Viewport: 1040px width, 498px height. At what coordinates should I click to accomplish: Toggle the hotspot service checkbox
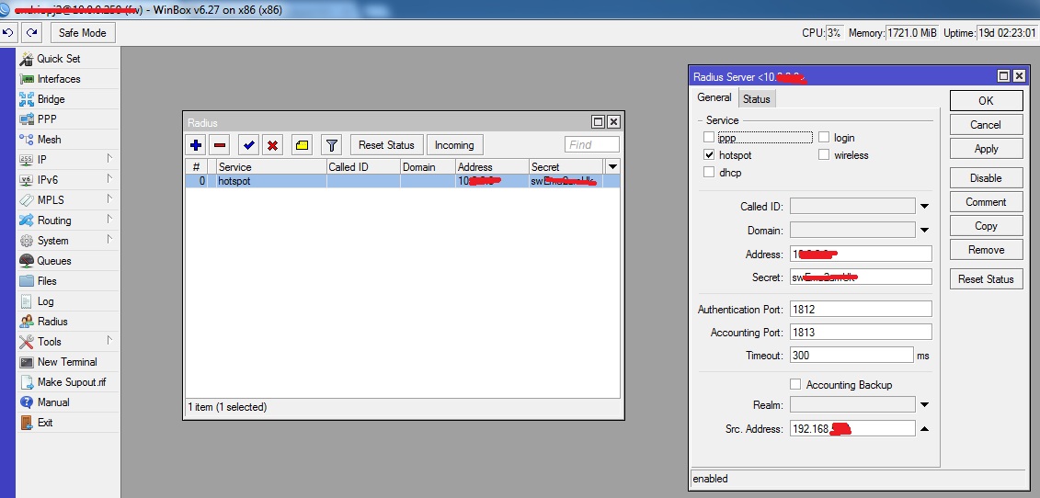coord(709,154)
